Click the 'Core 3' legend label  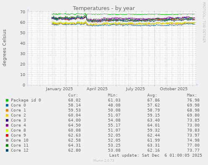[18, 120]
